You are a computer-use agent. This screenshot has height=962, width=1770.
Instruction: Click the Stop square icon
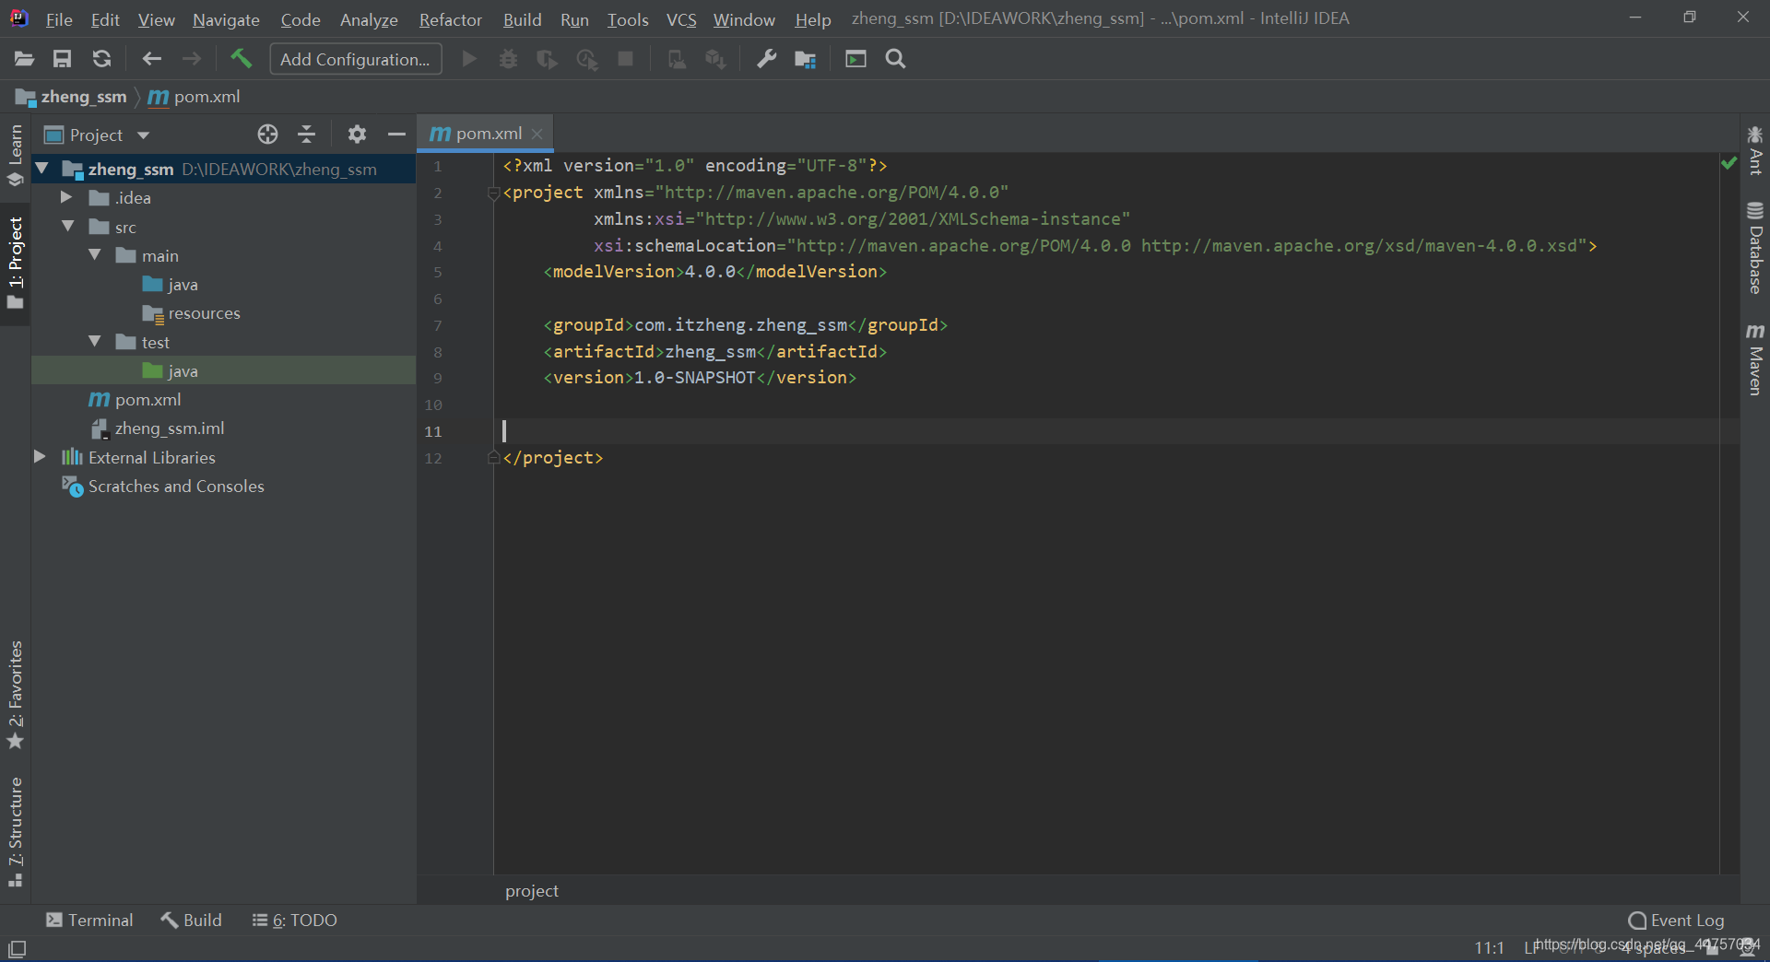tap(625, 59)
